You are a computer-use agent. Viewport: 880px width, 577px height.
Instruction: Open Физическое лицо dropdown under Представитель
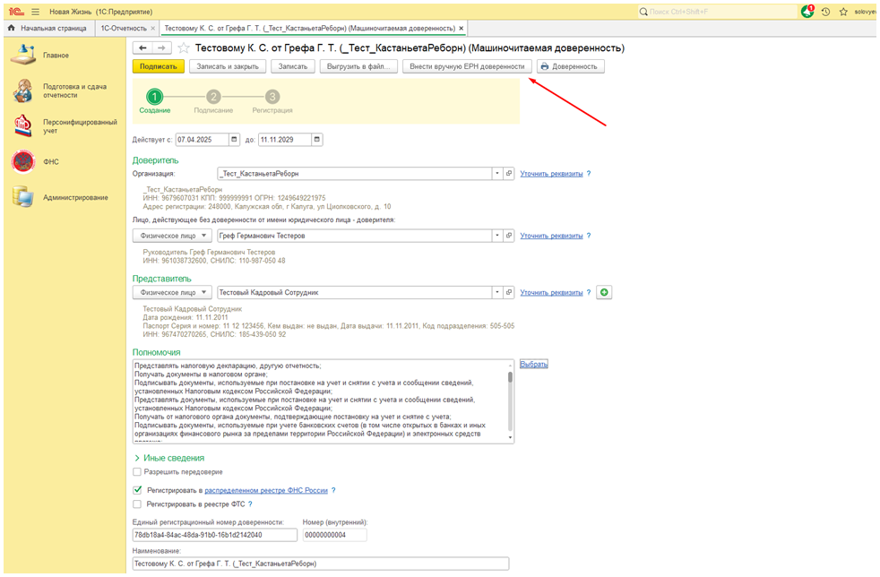click(205, 292)
